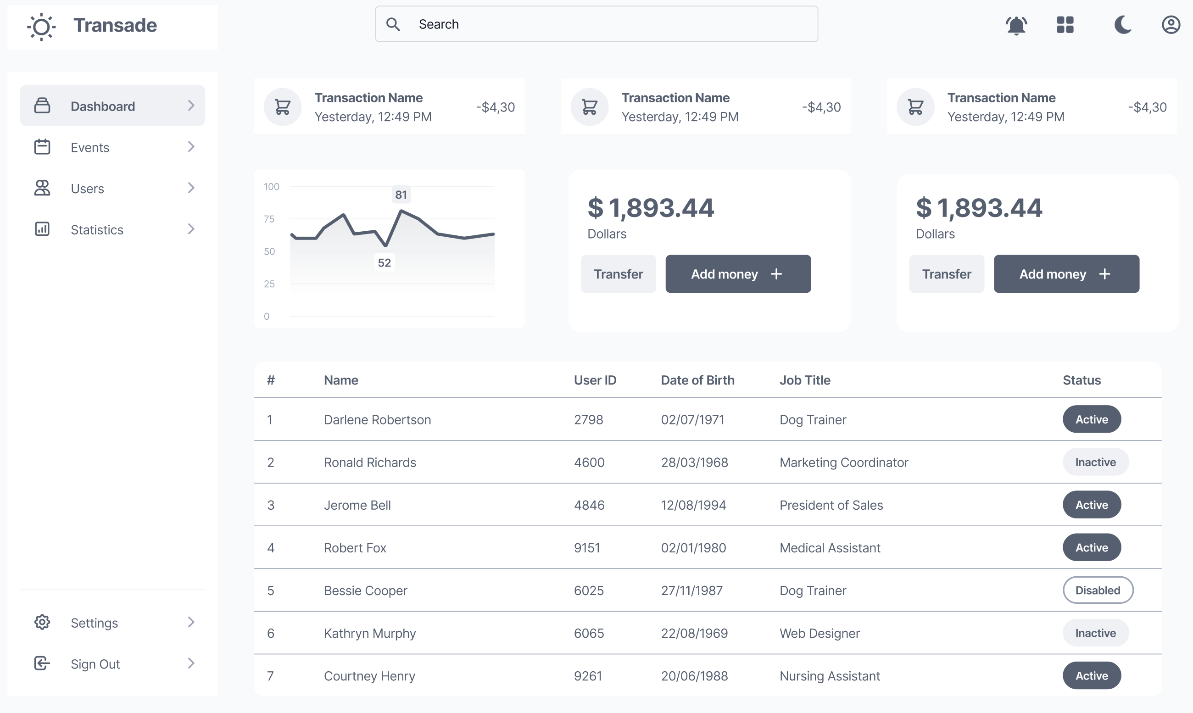Click the apps grid icon in the header

[1065, 24]
